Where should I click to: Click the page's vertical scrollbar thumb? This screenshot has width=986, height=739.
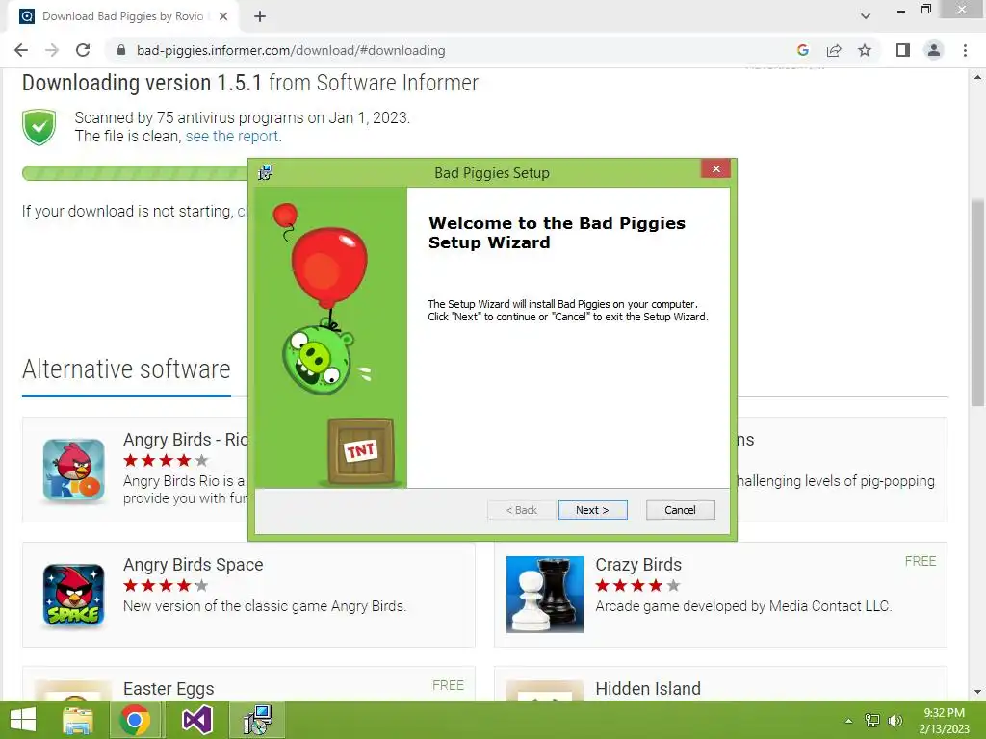click(977, 302)
